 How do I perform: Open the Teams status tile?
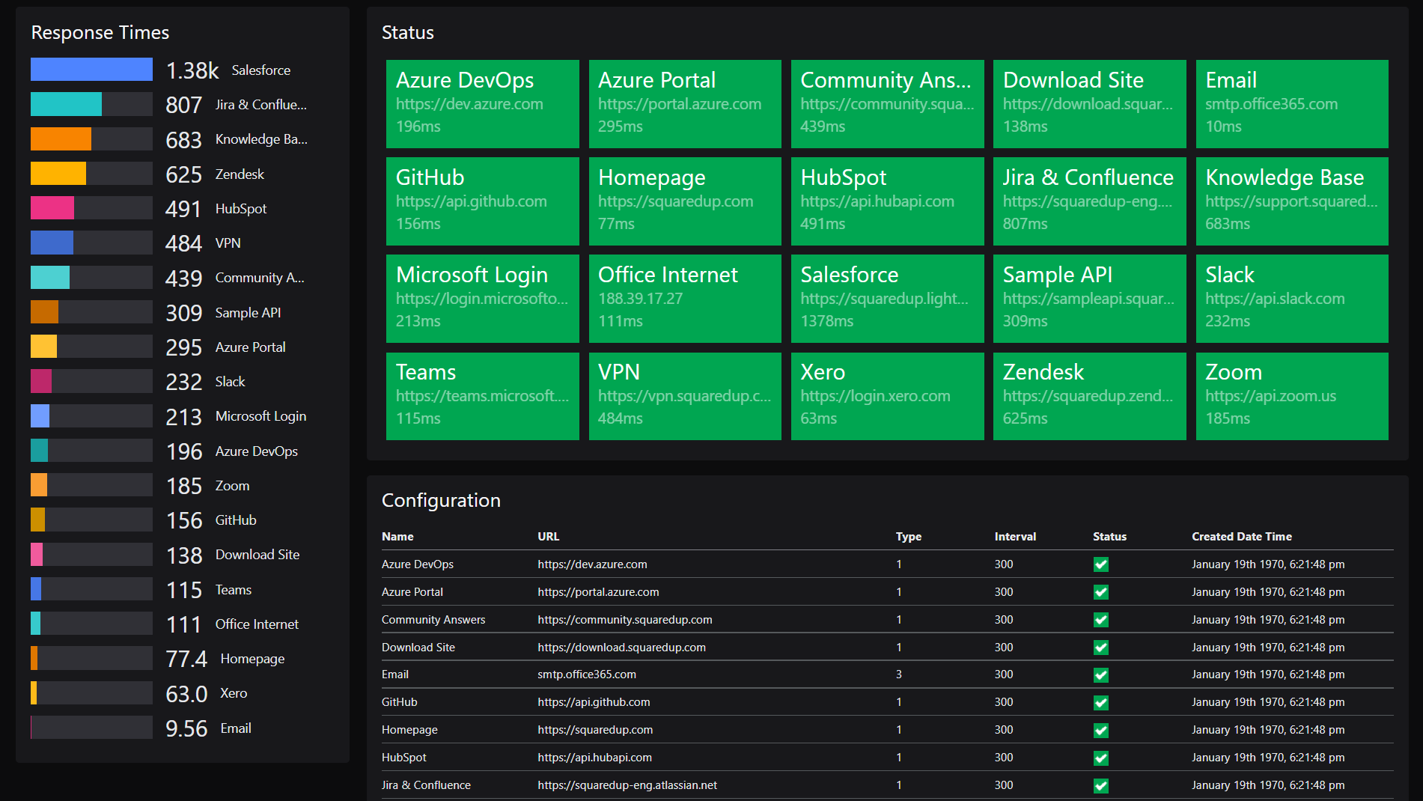482,396
